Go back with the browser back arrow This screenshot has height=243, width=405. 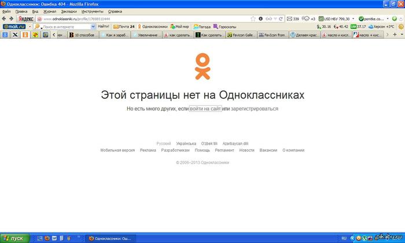[4, 19]
